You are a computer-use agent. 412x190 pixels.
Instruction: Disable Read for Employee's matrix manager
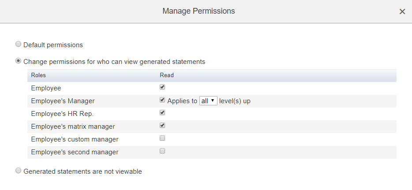[x=162, y=125]
